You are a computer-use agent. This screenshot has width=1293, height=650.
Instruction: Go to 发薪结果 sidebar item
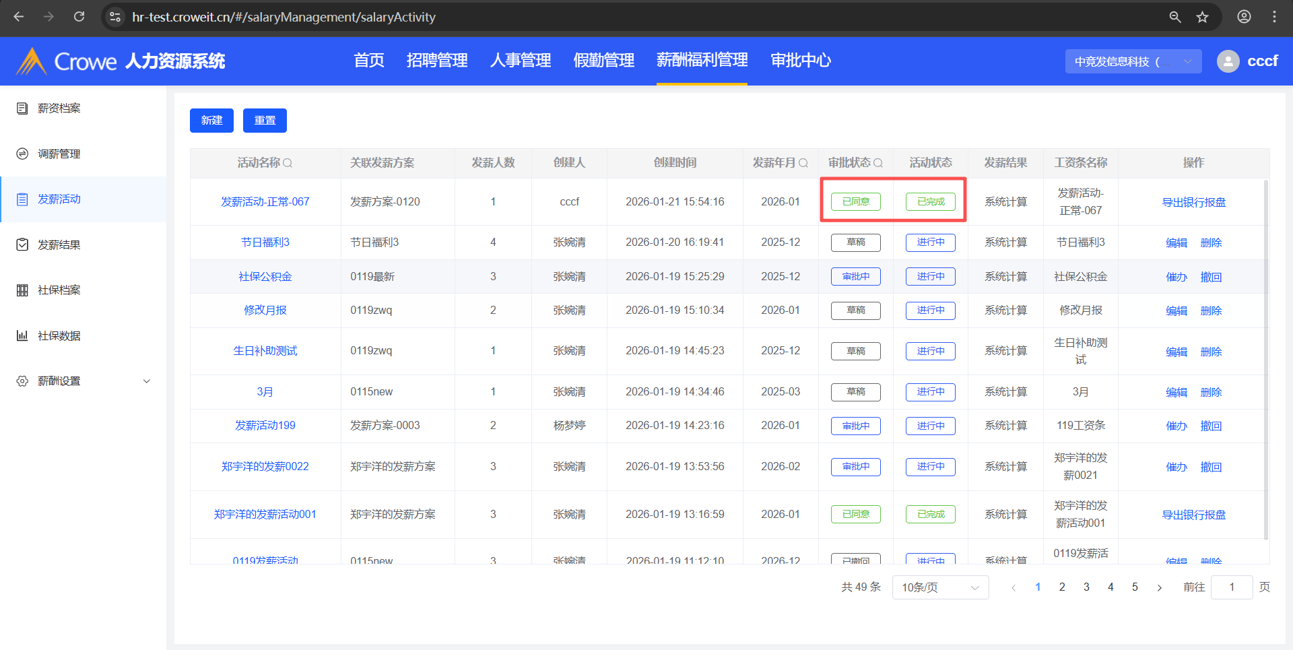pyautogui.click(x=59, y=245)
